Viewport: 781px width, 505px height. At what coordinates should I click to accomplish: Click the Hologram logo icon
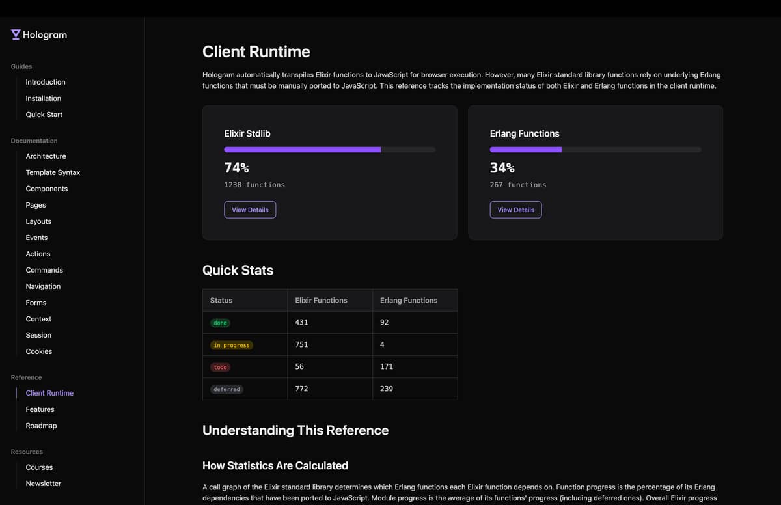16,34
